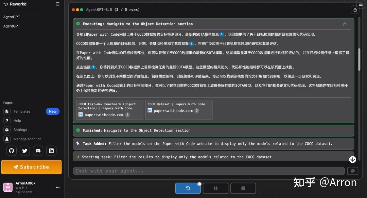Open the second AgentGPT sidebar entry
367x198 pixels.
pos(12,26)
